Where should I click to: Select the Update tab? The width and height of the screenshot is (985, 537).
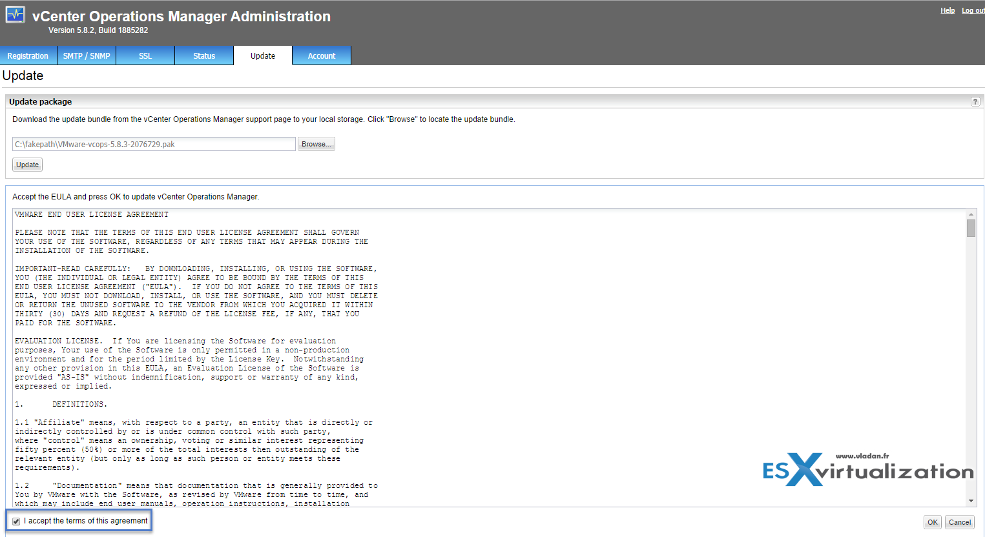pos(263,56)
